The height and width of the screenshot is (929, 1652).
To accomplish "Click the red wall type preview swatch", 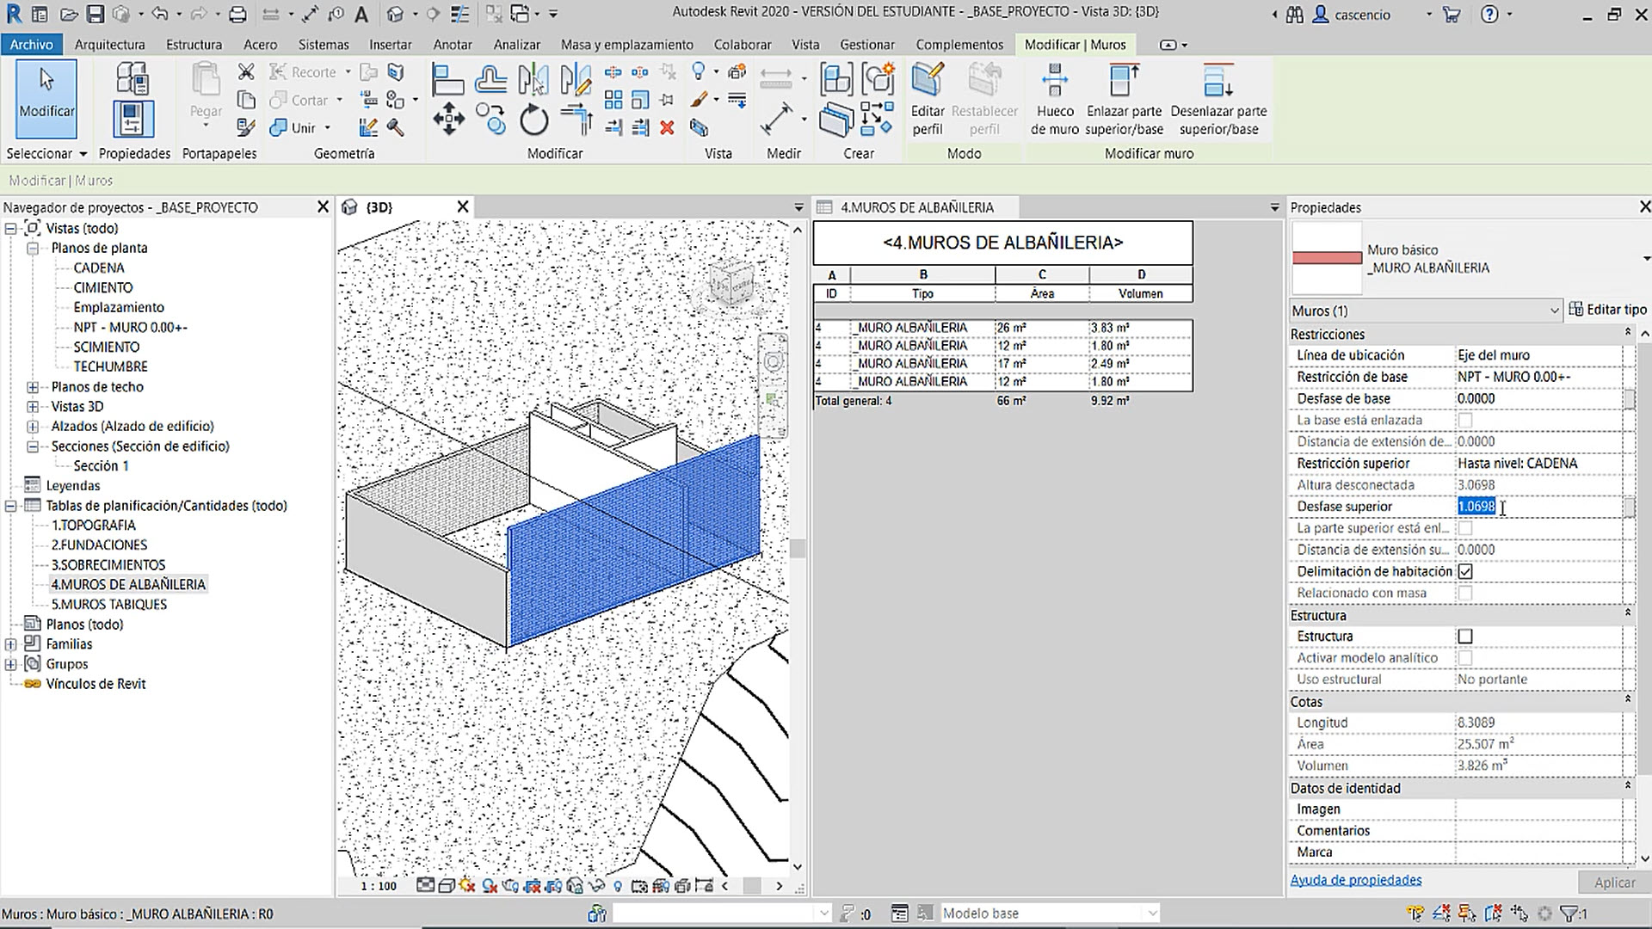I will point(1327,258).
